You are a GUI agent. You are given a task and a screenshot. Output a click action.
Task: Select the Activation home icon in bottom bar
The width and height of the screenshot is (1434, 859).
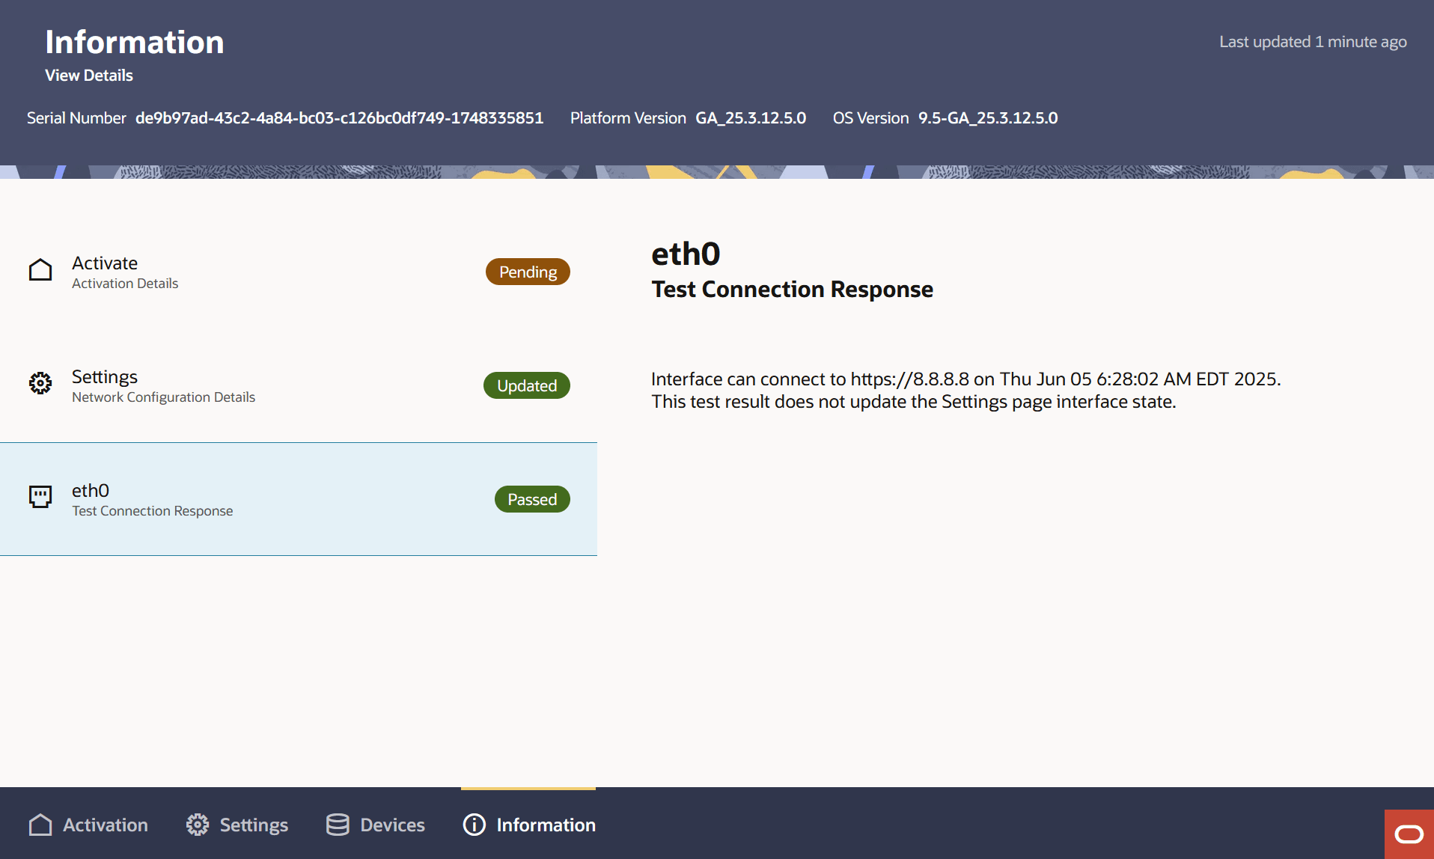pyautogui.click(x=40, y=824)
